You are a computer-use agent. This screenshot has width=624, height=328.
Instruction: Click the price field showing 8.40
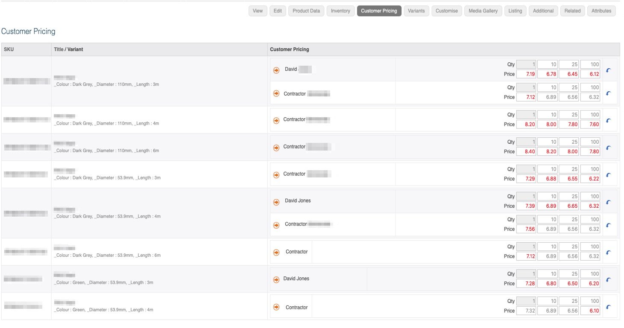[526, 151]
